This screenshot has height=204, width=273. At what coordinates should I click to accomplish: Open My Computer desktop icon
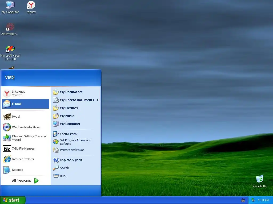[x=10, y=7]
